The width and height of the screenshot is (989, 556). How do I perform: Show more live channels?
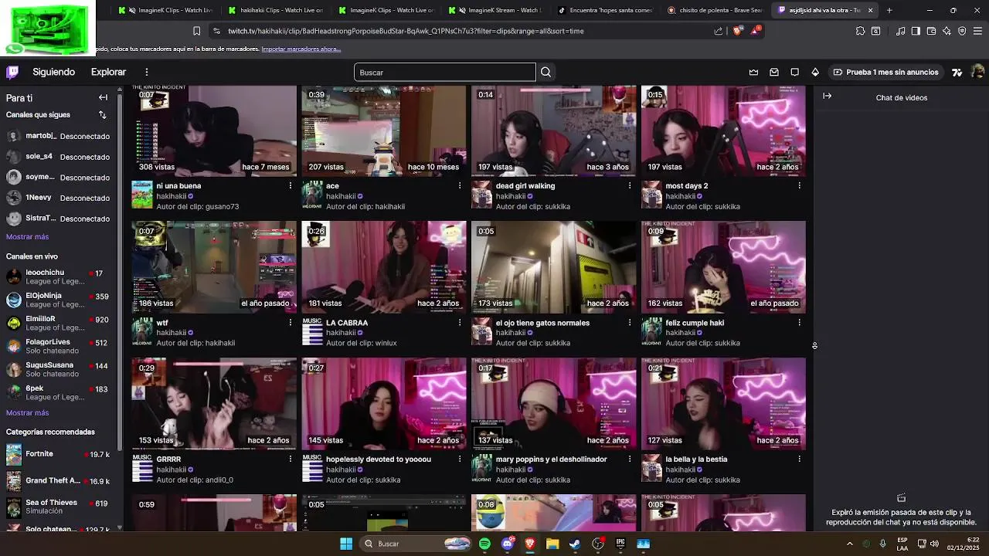pyautogui.click(x=27, y=413)
